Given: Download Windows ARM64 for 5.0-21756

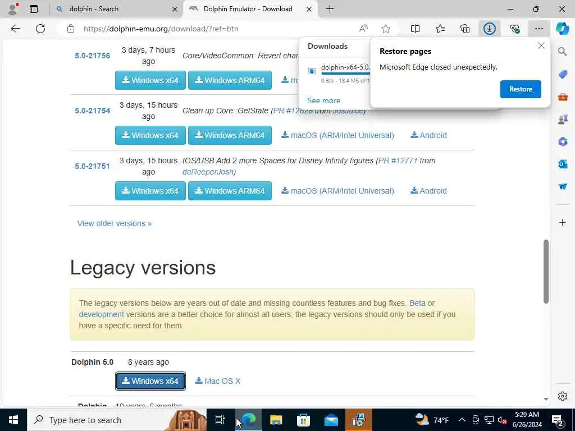Looking at the screenshot, I should pyautogui.click(x=230, y=80).
